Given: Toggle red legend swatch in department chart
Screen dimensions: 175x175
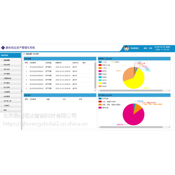Looking at the screenshot, I should (100, 65).
